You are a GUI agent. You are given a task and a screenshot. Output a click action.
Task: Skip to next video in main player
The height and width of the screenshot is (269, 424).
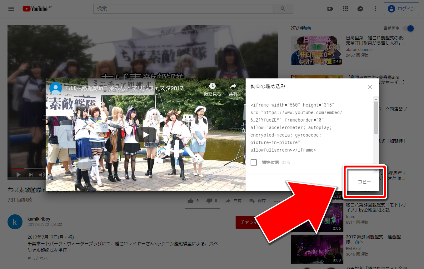[31, 175]
